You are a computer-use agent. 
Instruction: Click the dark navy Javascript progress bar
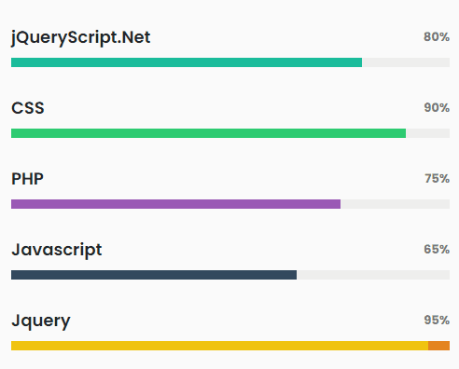154,275
